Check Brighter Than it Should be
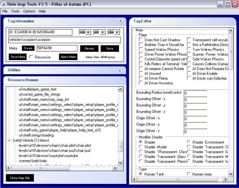The image size is (239, 188). point(141,44)
